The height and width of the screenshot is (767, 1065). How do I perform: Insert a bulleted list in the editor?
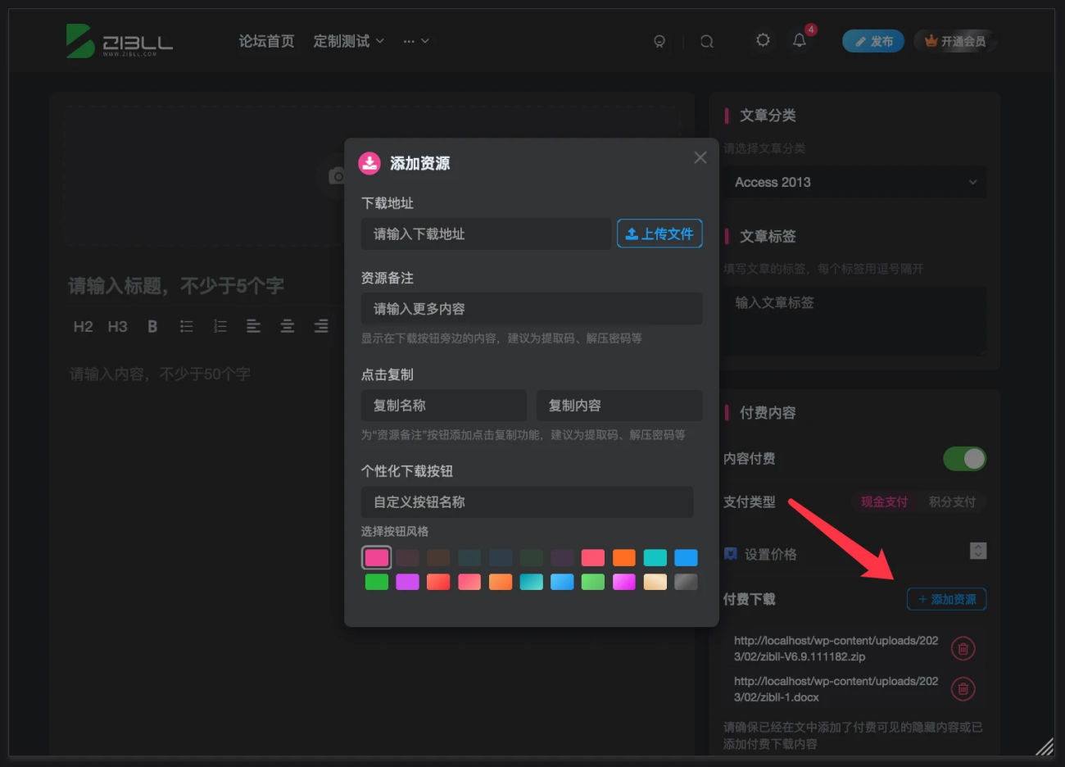tap(186, 325)
